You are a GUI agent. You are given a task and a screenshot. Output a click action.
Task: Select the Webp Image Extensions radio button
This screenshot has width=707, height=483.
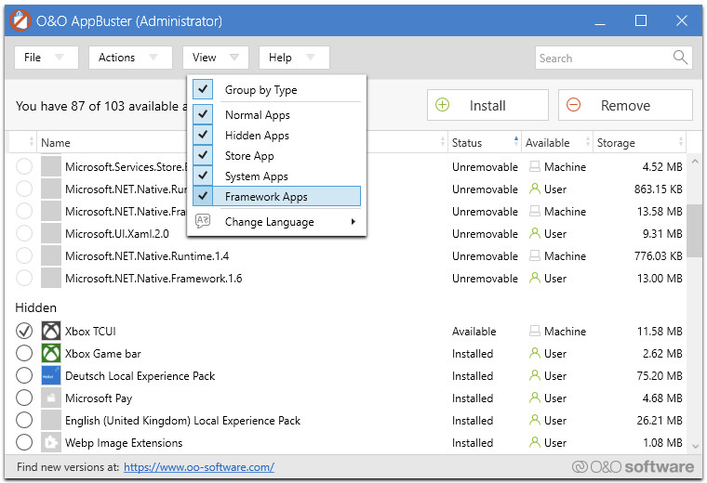24,442
